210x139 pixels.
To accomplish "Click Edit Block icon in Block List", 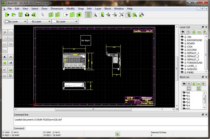I will (x=189, y=88).
